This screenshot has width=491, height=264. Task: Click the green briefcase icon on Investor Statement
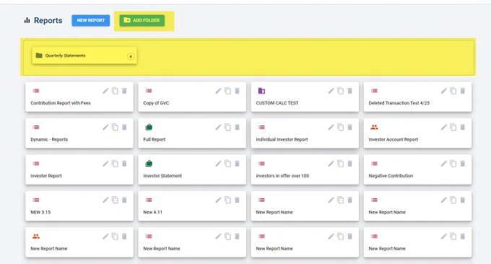149,164
